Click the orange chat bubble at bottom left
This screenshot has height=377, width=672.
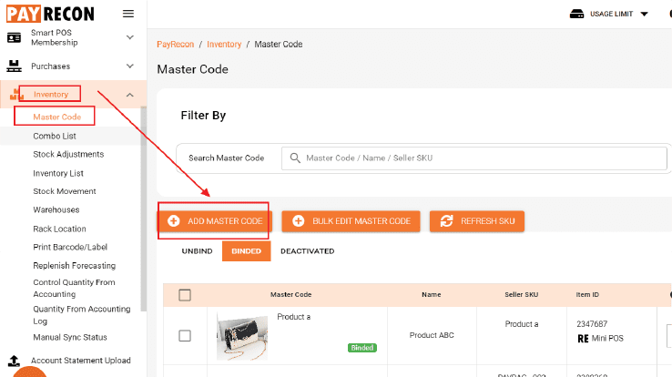point(29,372)
